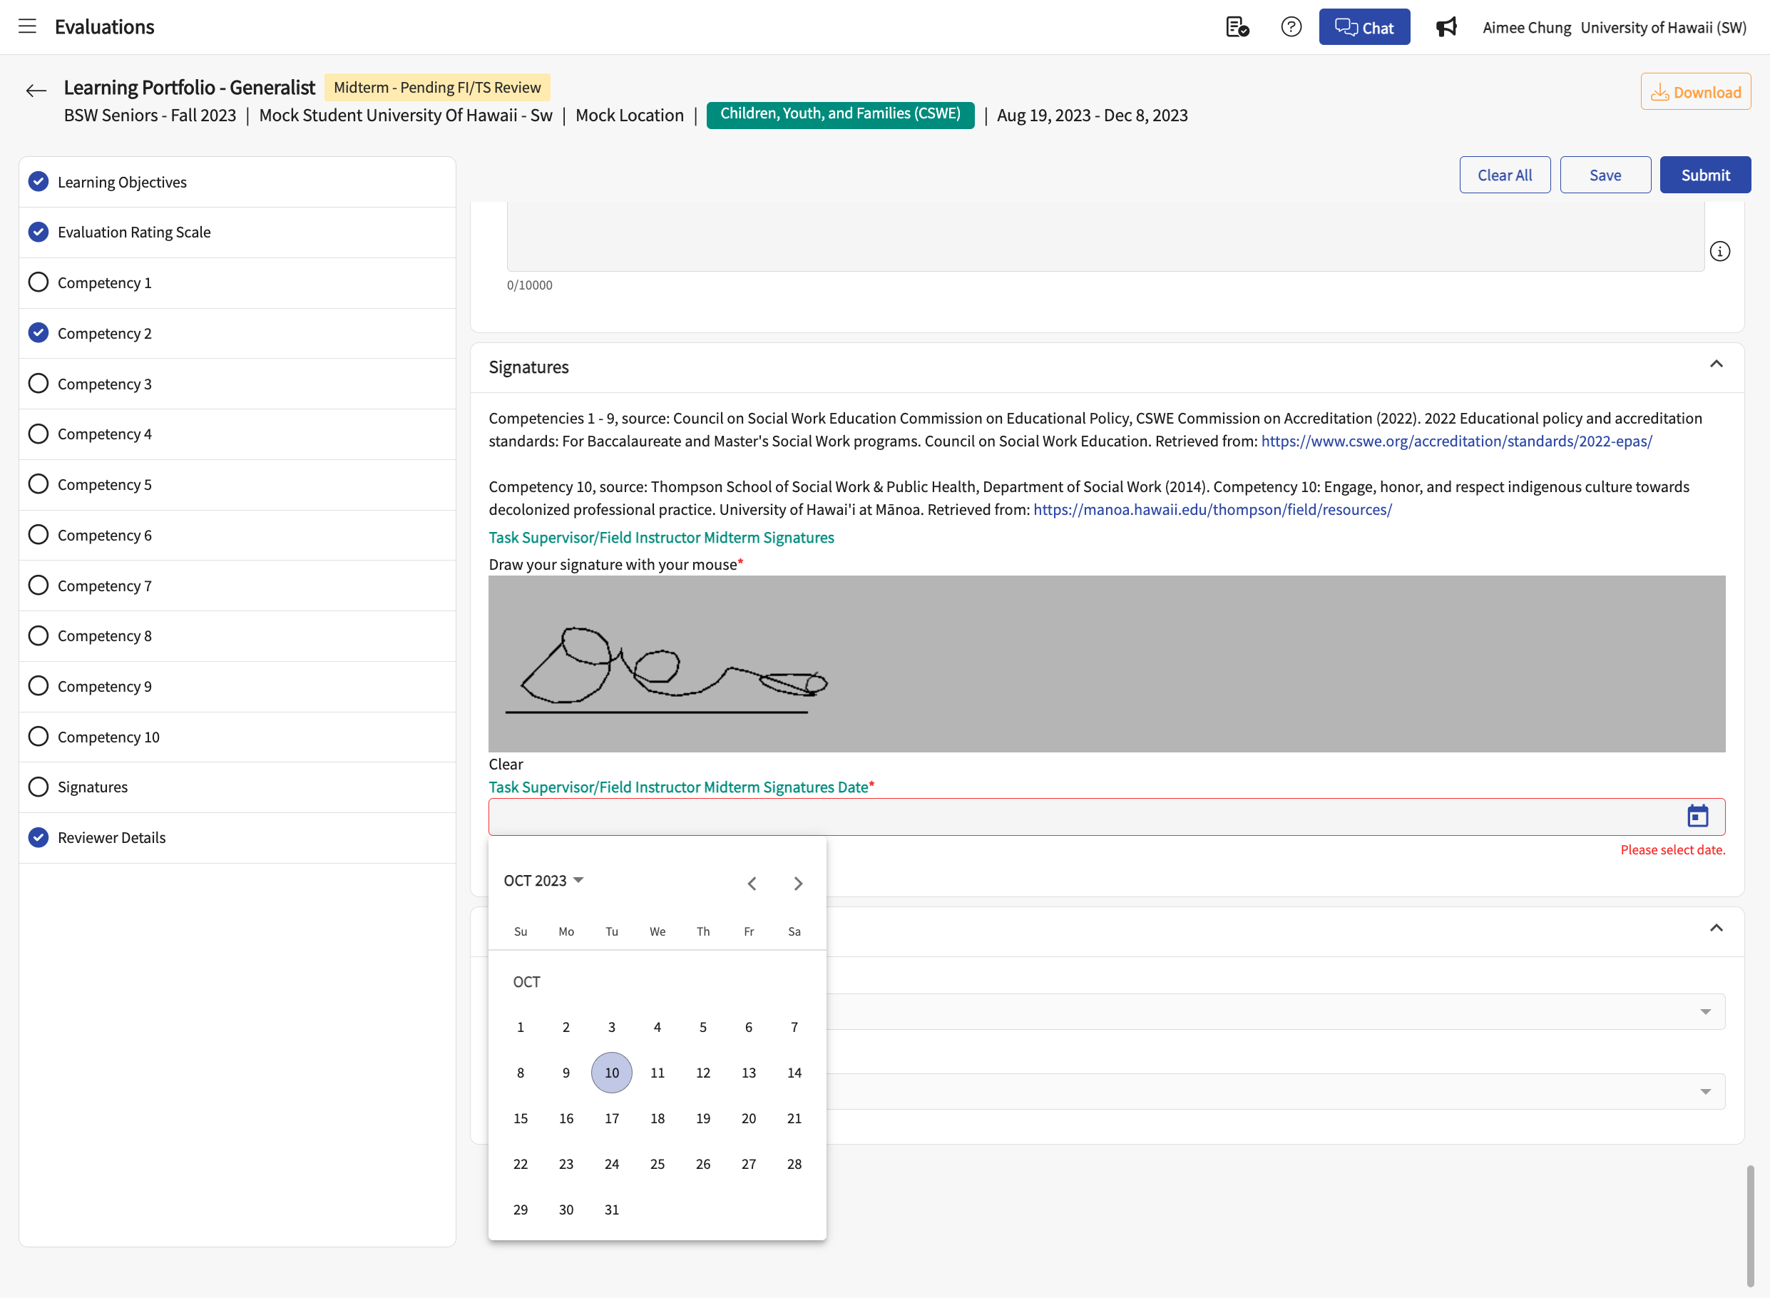Viewport: 1770px width, 1298px height.
Task: Open the CSWE 2022 EPAS link
Action: [x=1456, y=441]
